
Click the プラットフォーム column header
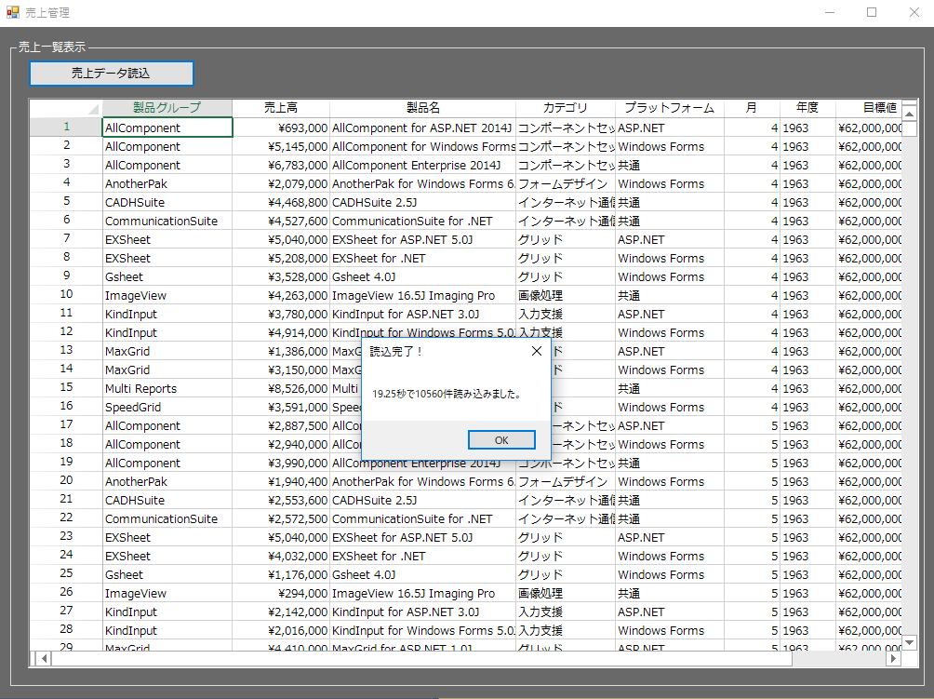point(670,108)
